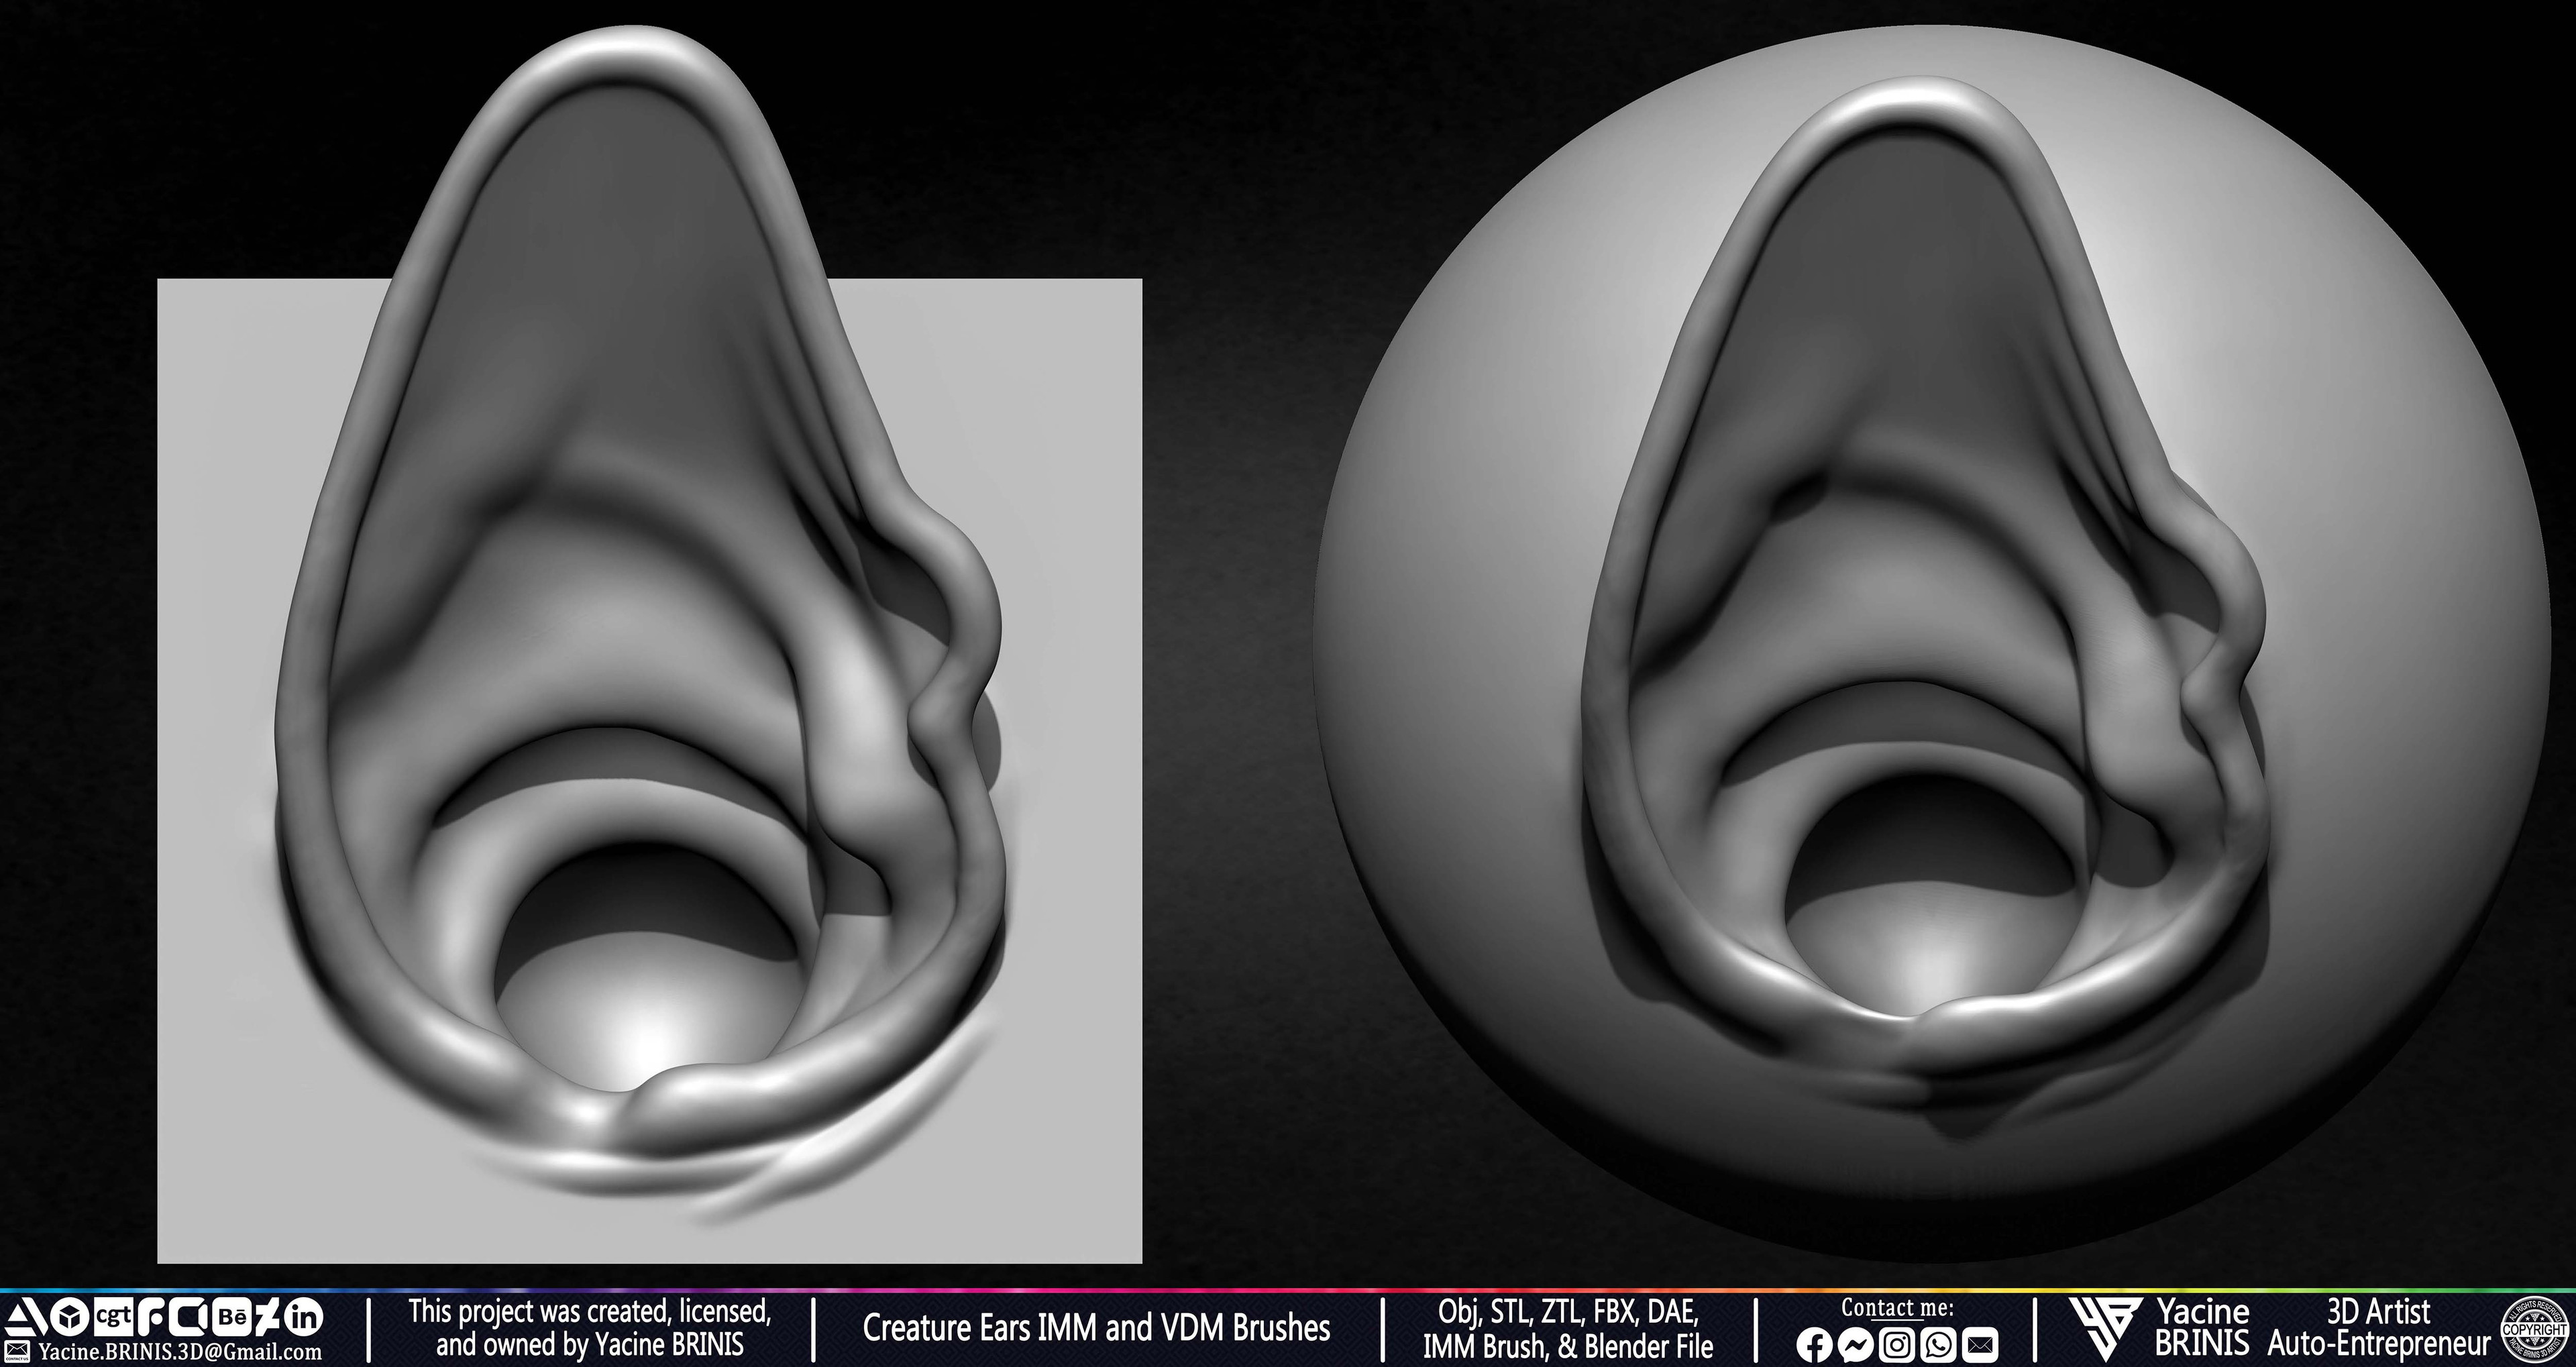Open the Behance 'Bē' icon

coord(233,1316)
